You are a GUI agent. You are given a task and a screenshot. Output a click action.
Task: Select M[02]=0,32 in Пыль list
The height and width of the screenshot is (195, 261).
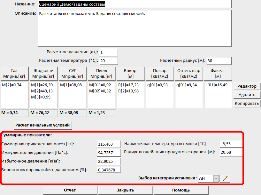[100, 91]
